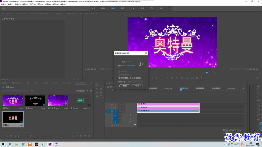This screenshot has width=262, height=147.
Task: Adjust the project thumbnail zoom slider
Action: (x=22, y=136)
